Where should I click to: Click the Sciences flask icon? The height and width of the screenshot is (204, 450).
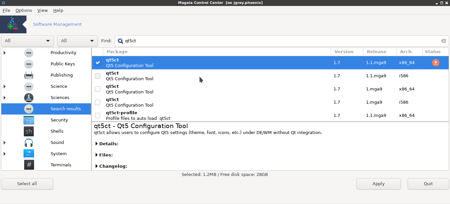(29, 98)
